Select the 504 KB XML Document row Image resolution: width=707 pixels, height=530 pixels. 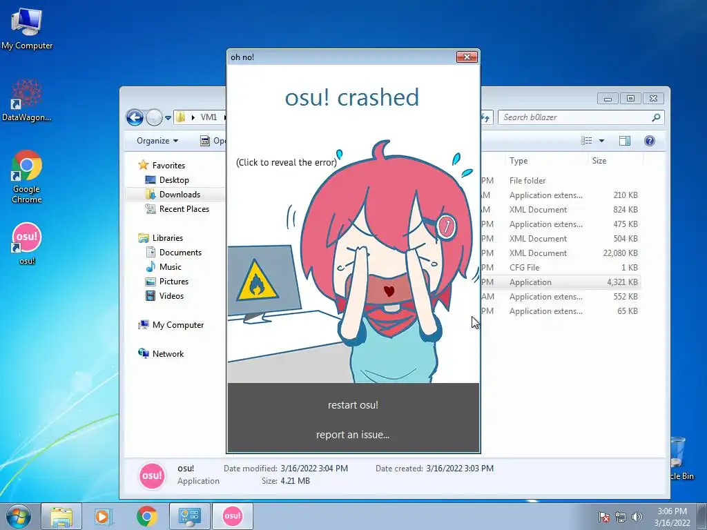[561, 238]
